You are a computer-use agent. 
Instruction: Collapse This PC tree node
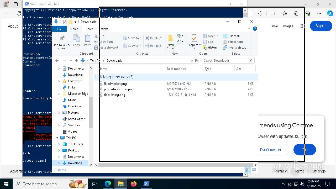click(x=57, y=138)
